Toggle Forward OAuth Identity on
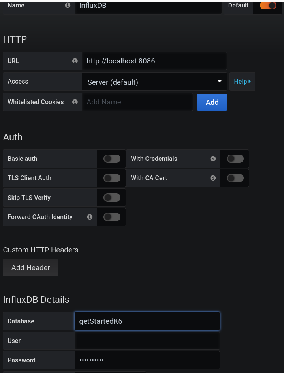Viewport: 284px width, 373px height. [112, 217]
